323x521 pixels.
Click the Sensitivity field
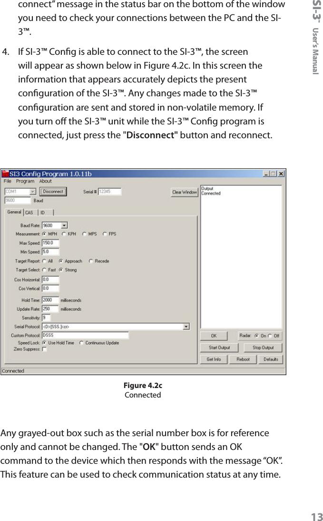pos(46,318)
